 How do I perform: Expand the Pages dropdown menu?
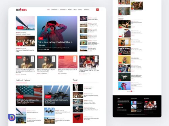[x=70, y=10]
